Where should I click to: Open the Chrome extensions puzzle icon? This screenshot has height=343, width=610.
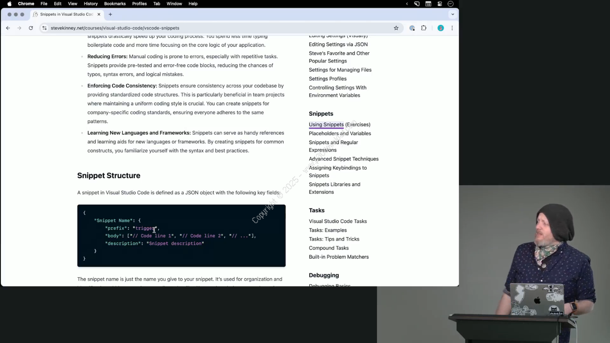click(424, 28)
